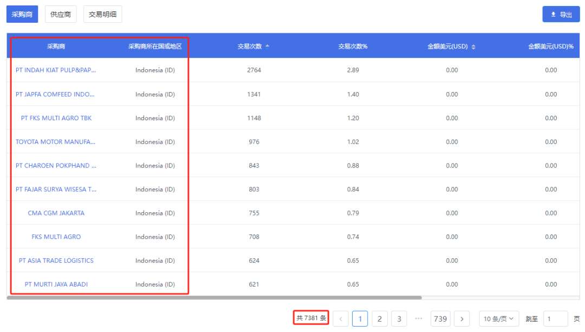Select the 2.89 percentage cell
Screen dimensions: 585x332
tap(353, 70)
